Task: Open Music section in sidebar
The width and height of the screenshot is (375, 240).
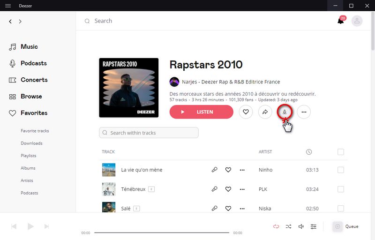Action: point(23,46)
